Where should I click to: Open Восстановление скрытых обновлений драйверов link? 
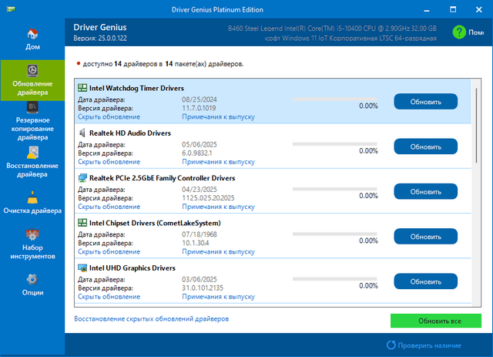tap(151, 318)
